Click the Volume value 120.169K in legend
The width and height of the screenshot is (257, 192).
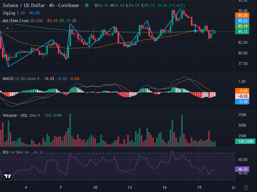(53, 116)
